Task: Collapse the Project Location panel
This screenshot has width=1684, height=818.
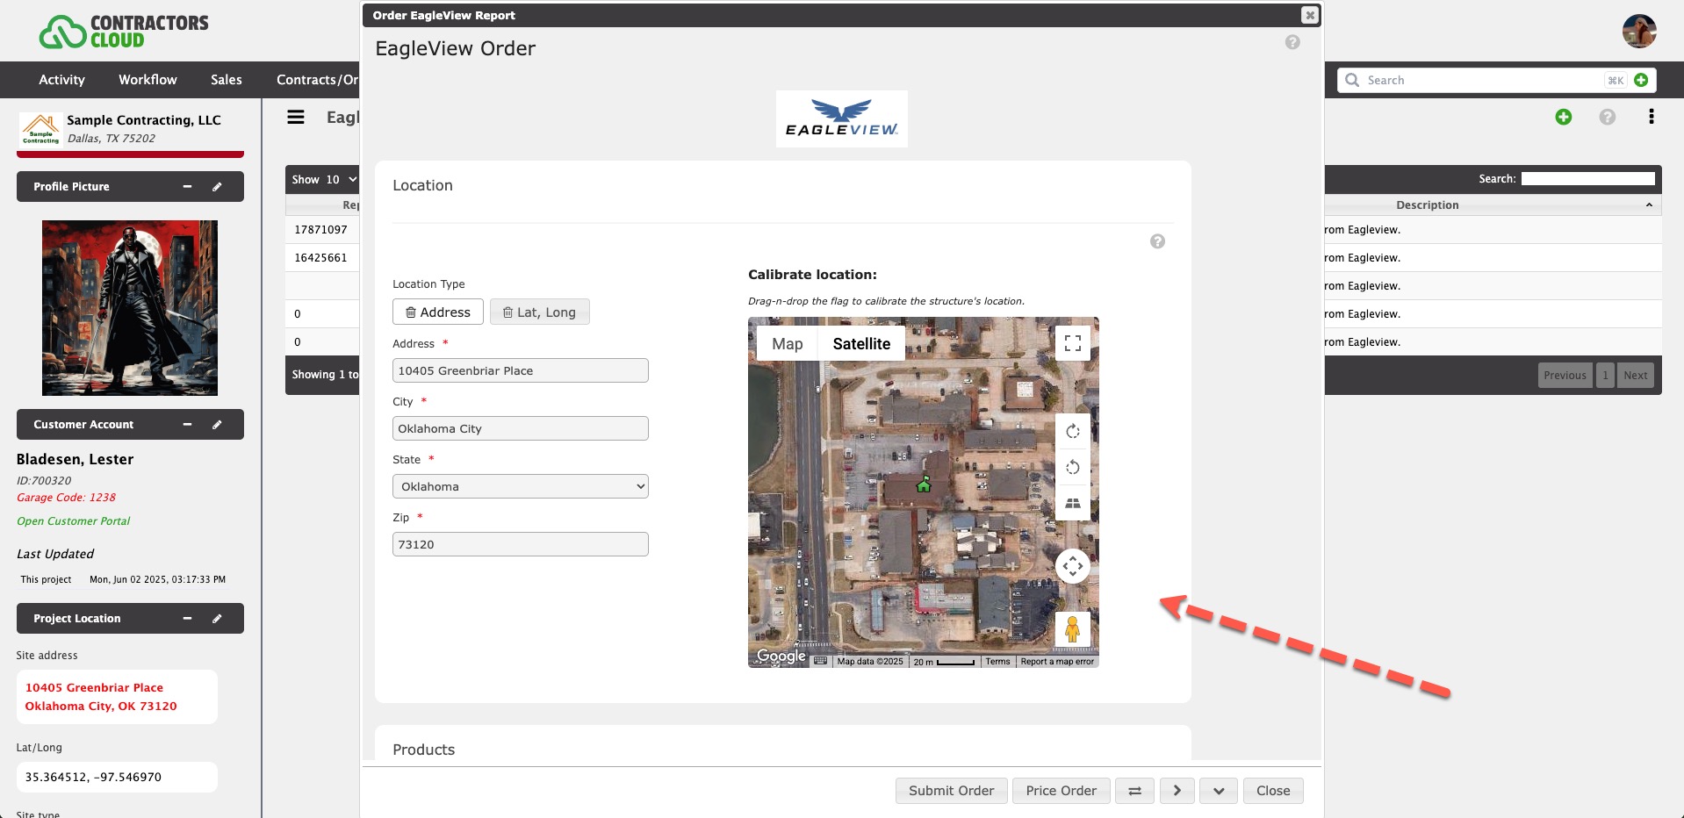Action: 187,619
